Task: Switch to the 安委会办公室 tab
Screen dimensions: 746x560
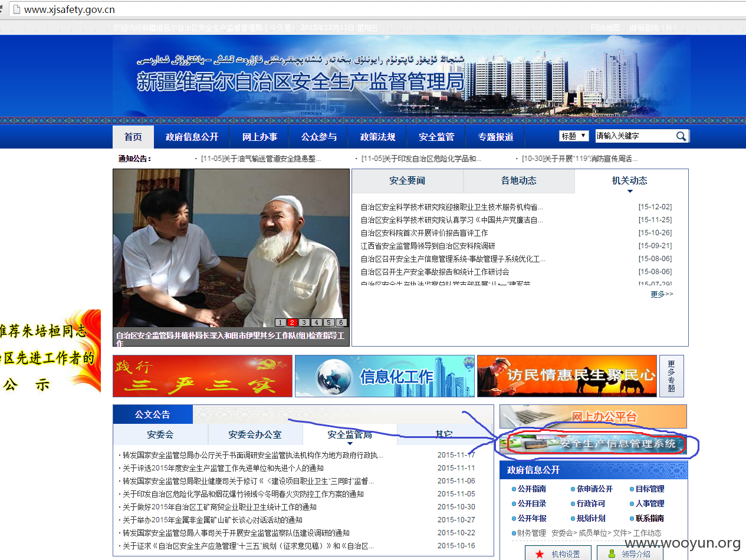Action: coord(255,434)
